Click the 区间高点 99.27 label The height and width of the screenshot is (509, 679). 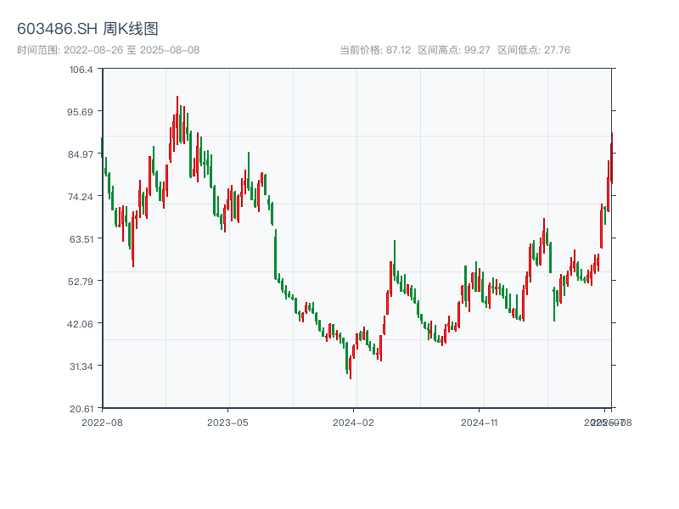(x=453, y=50)
